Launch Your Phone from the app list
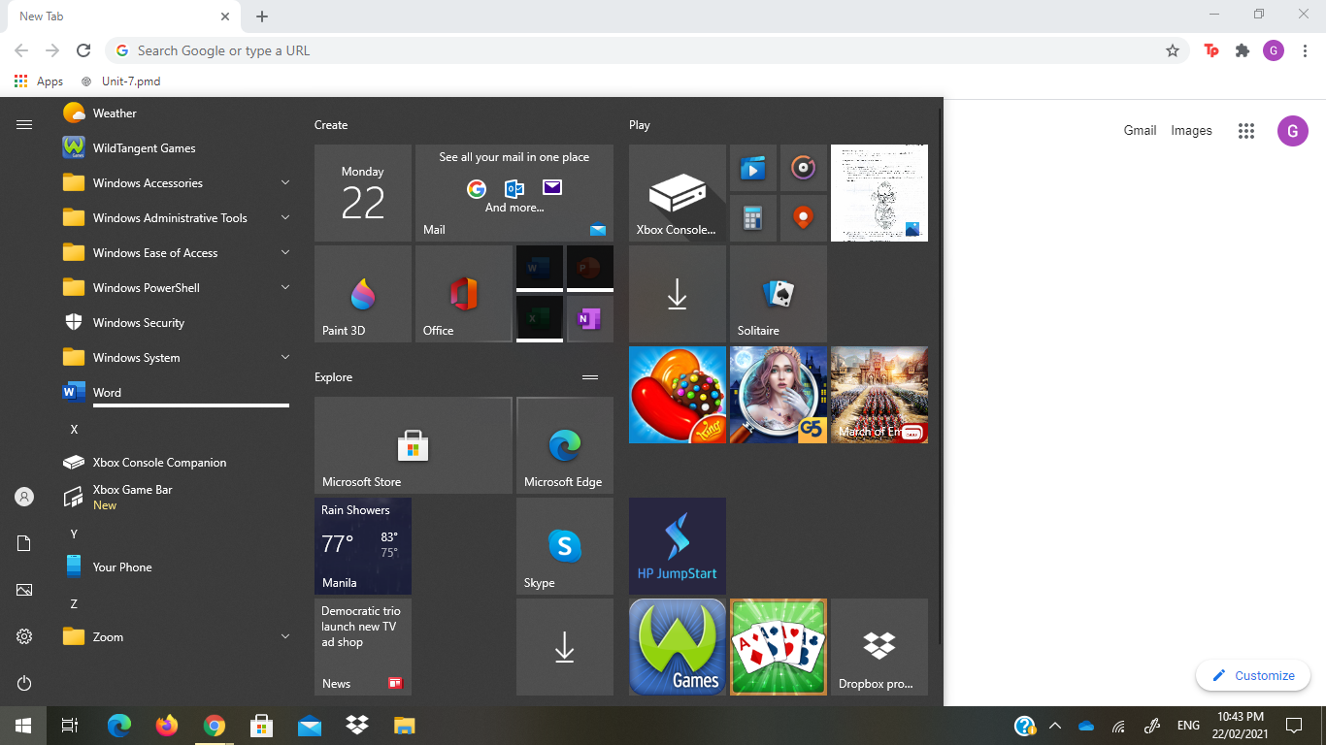1326x745 pixels. coord(175,567)
